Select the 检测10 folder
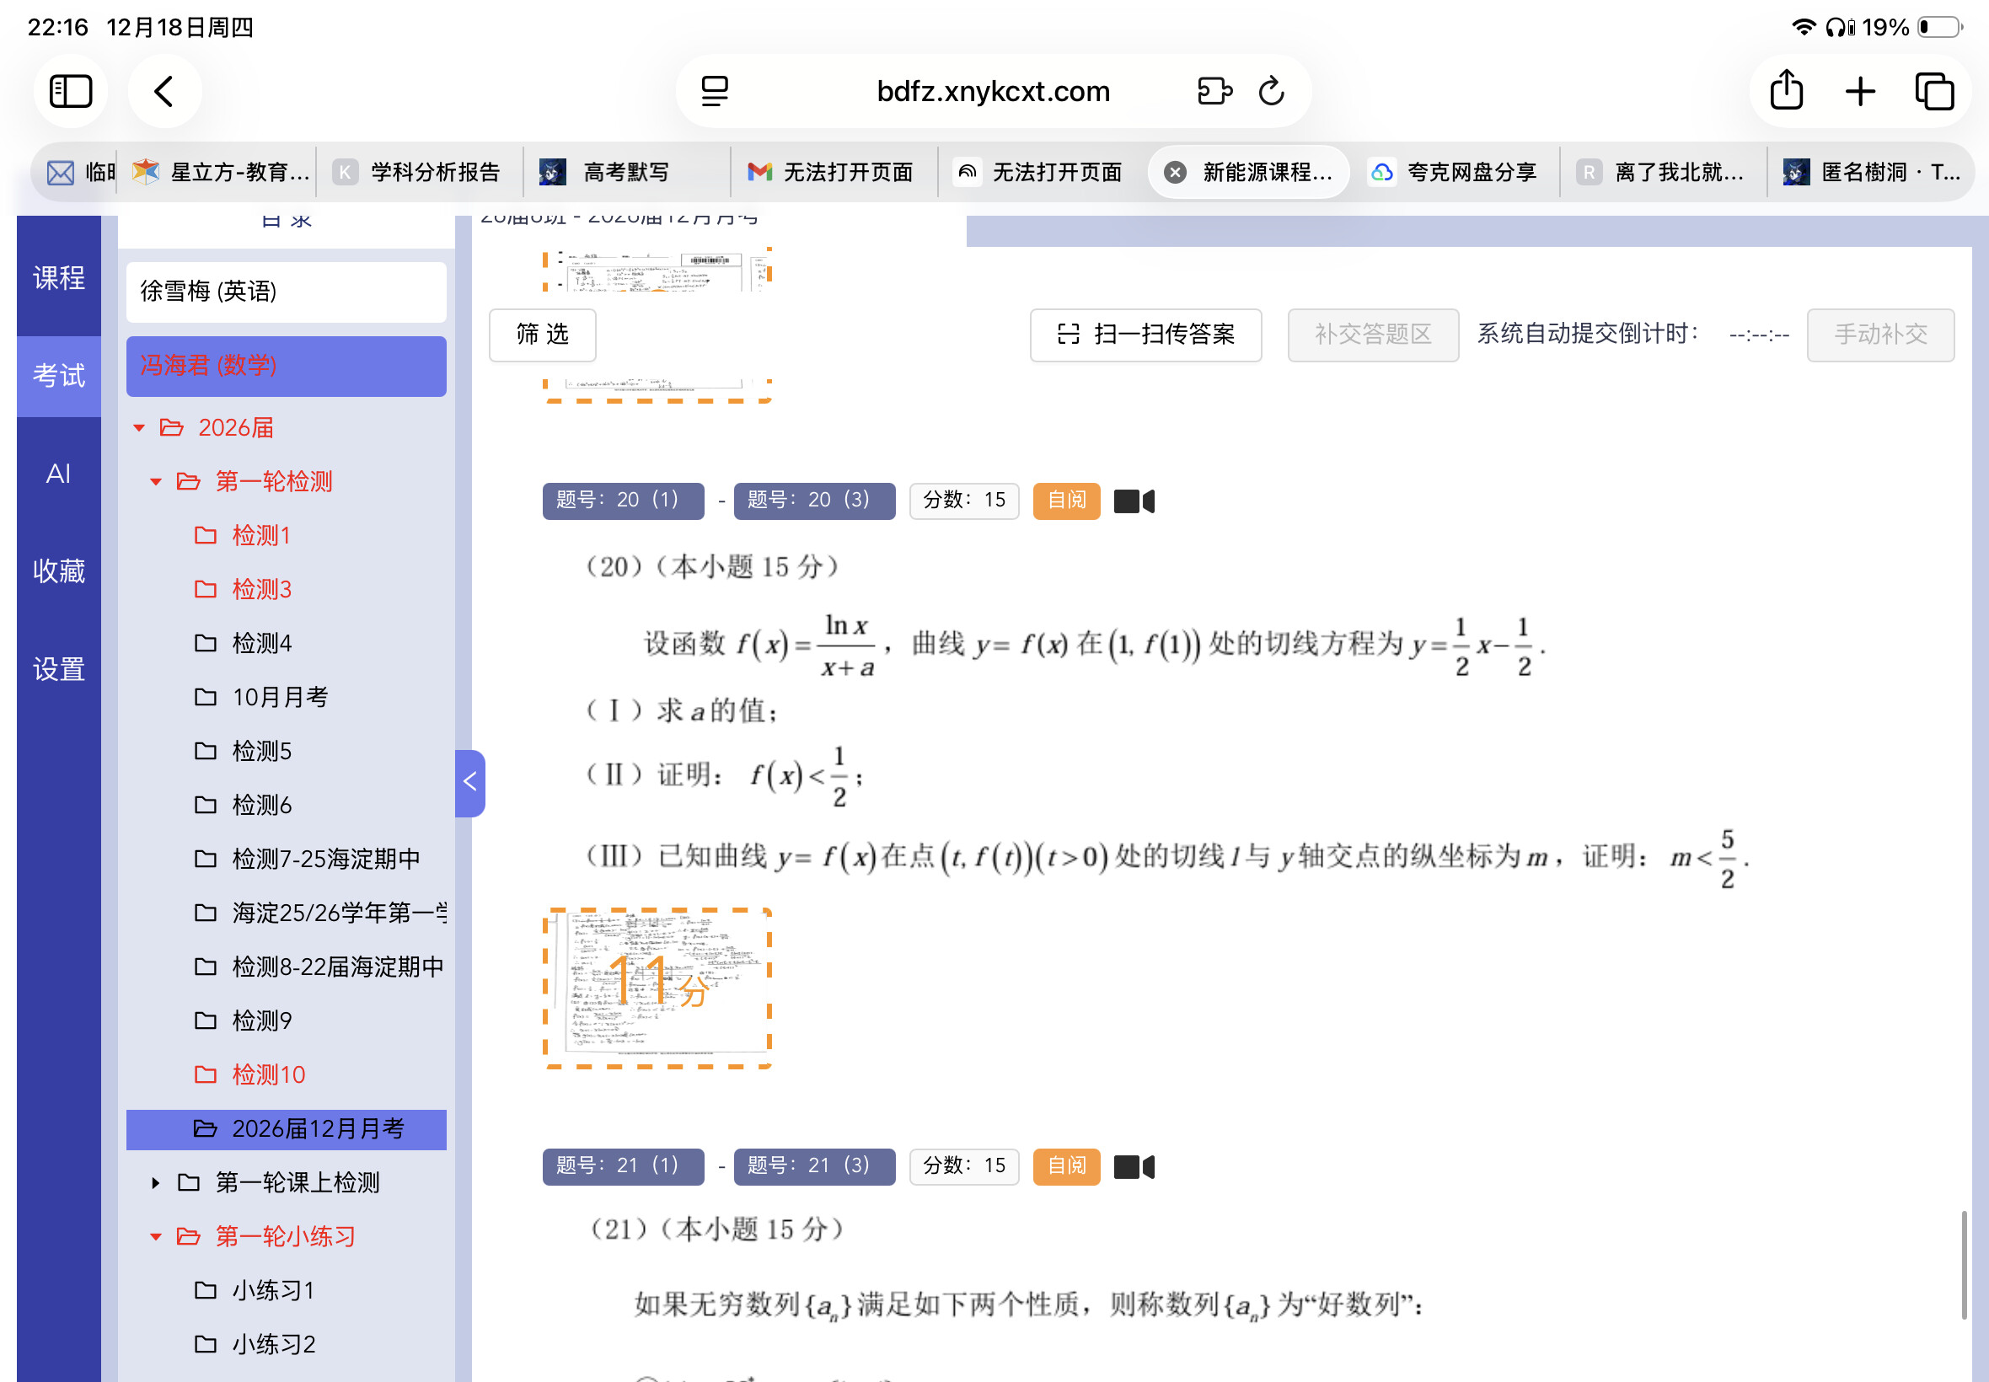The height and width of the screenshot is (1382, 1989). click(x=269, y=1074)
